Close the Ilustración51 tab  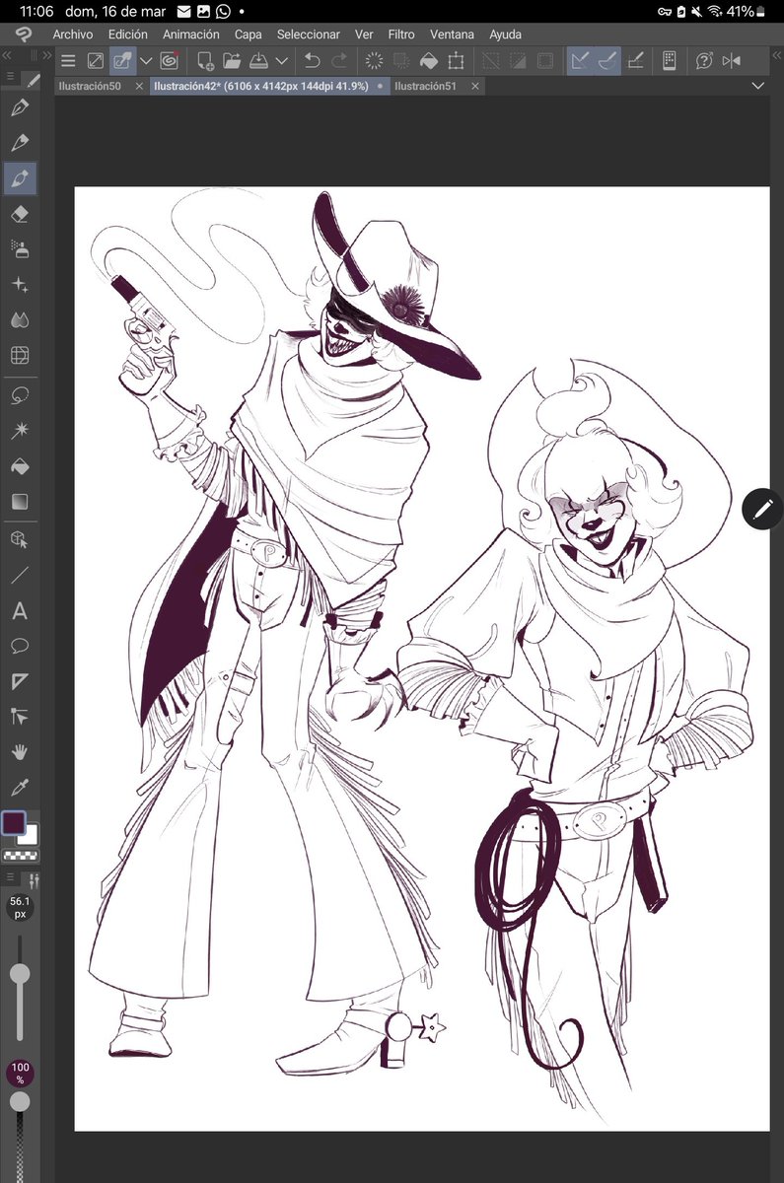(474, 87)
